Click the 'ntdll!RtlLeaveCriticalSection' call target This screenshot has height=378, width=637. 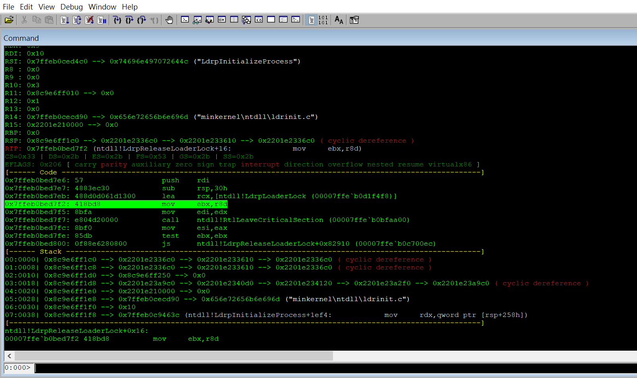(x=260, y=220)
